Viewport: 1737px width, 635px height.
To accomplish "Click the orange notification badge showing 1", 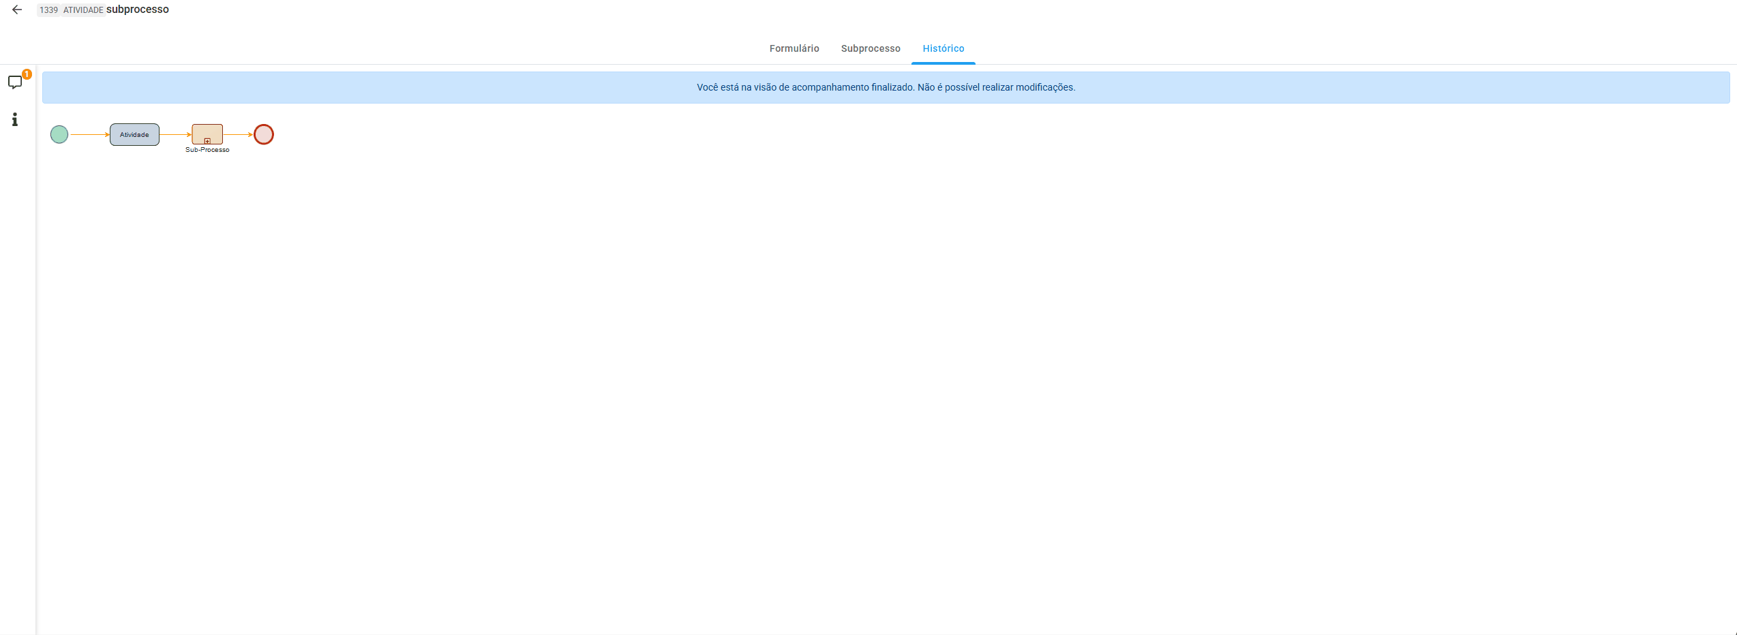I will click(x=27, y=74).
